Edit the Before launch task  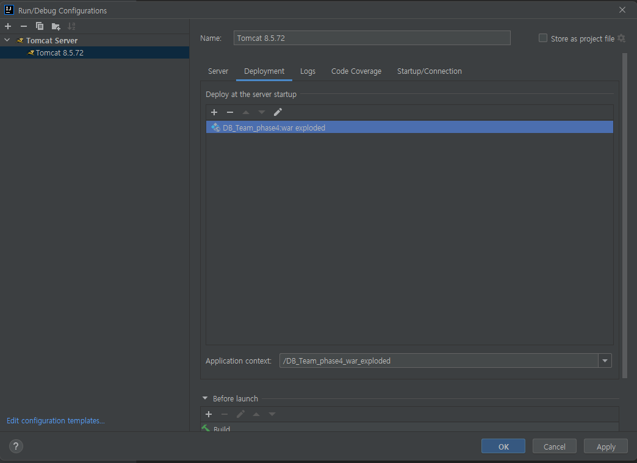240,414
